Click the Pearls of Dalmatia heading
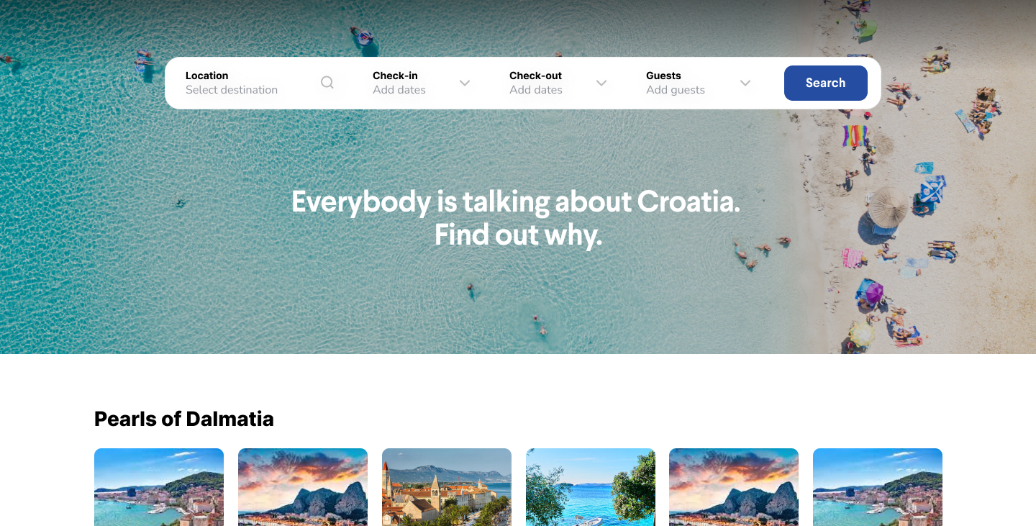The image size is (1036, 526). [x=184, y=419]
